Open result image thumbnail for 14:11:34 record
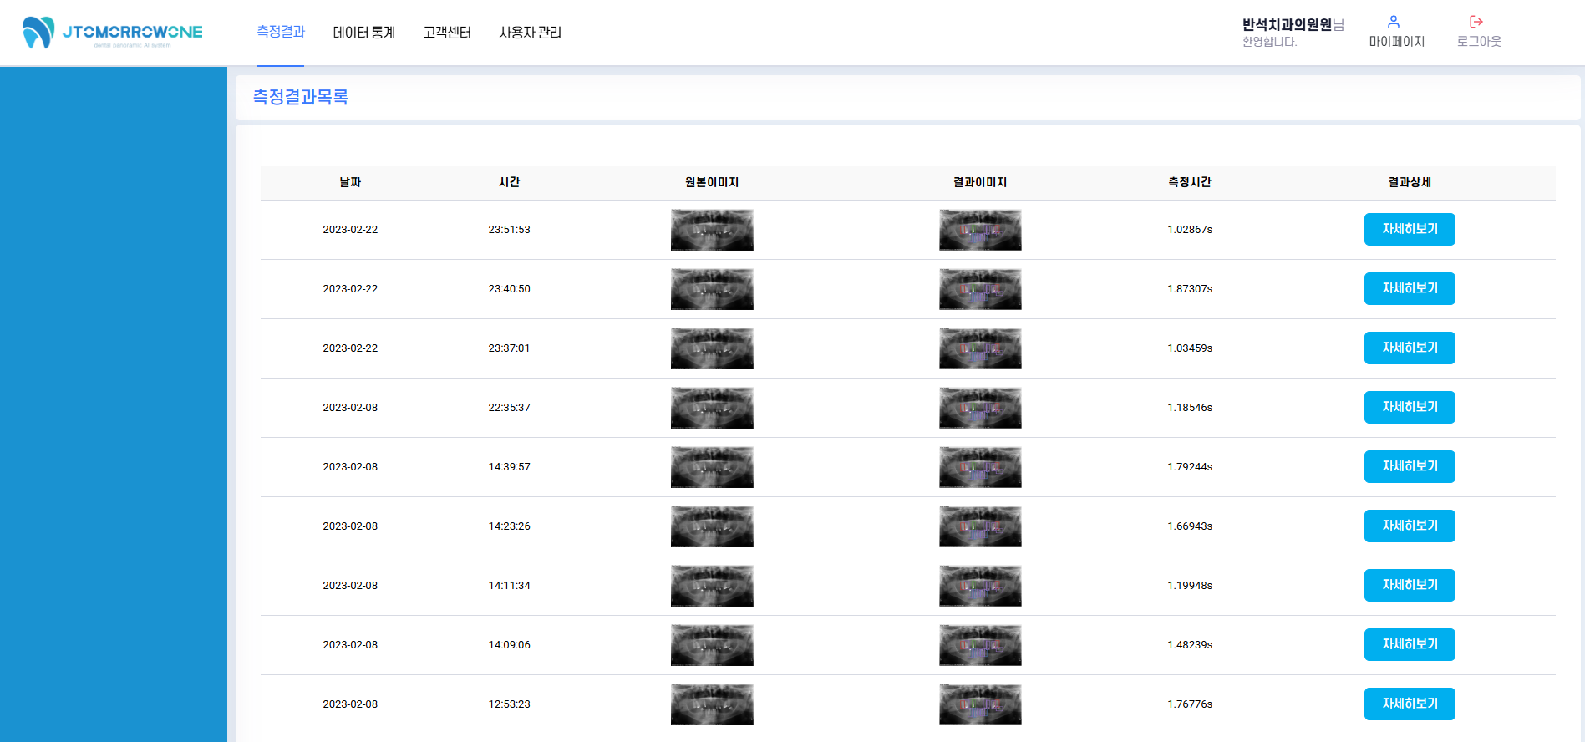Screen dimensions: 1585x742 (980, 586)
